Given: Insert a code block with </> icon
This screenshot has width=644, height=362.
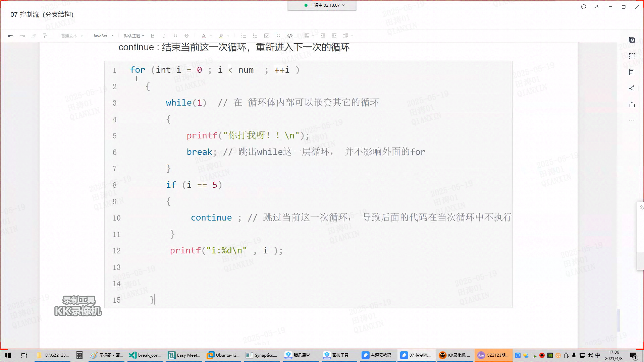Looking at the screenshot, I should [x=290, y=36].
